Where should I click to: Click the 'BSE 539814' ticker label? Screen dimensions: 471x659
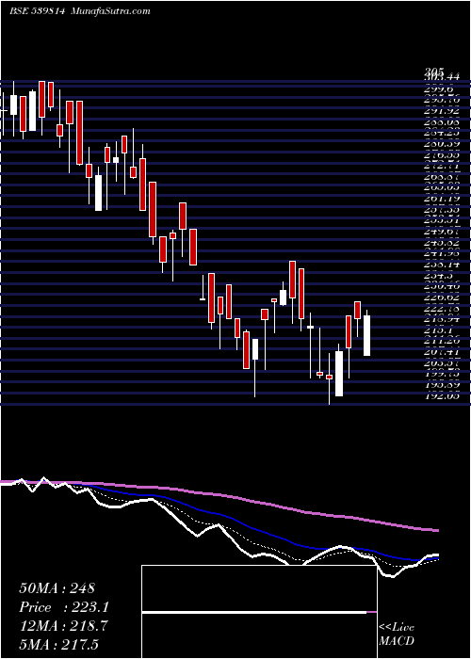click(x=37, y=11)
